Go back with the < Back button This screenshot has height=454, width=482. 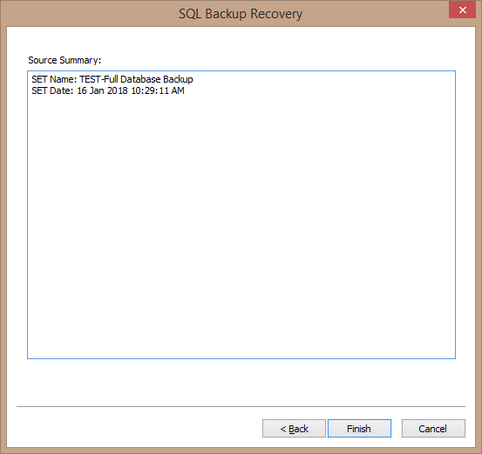294,428
